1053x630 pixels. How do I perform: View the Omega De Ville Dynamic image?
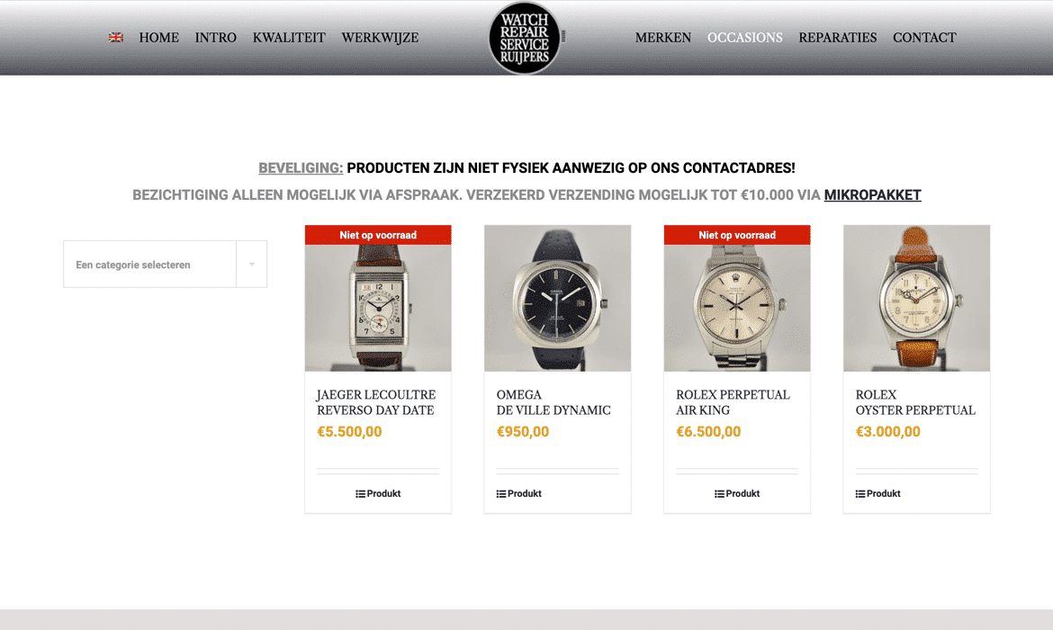tap(557, 298)
